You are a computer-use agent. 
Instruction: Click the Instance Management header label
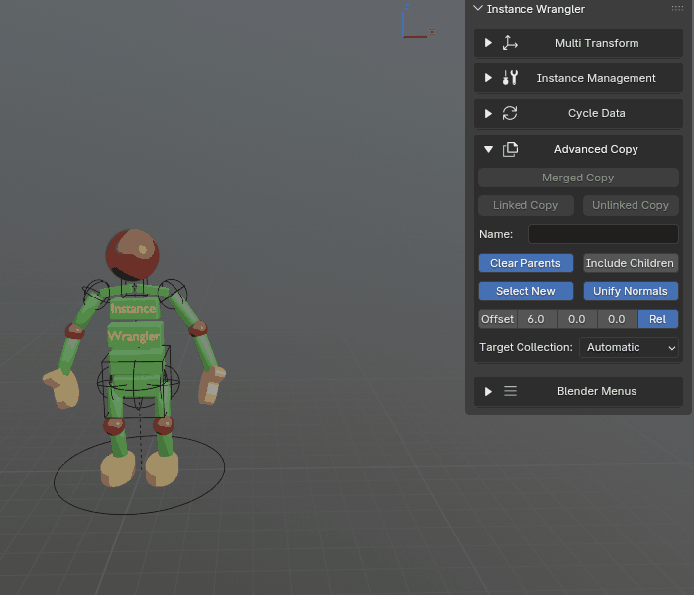596,78
